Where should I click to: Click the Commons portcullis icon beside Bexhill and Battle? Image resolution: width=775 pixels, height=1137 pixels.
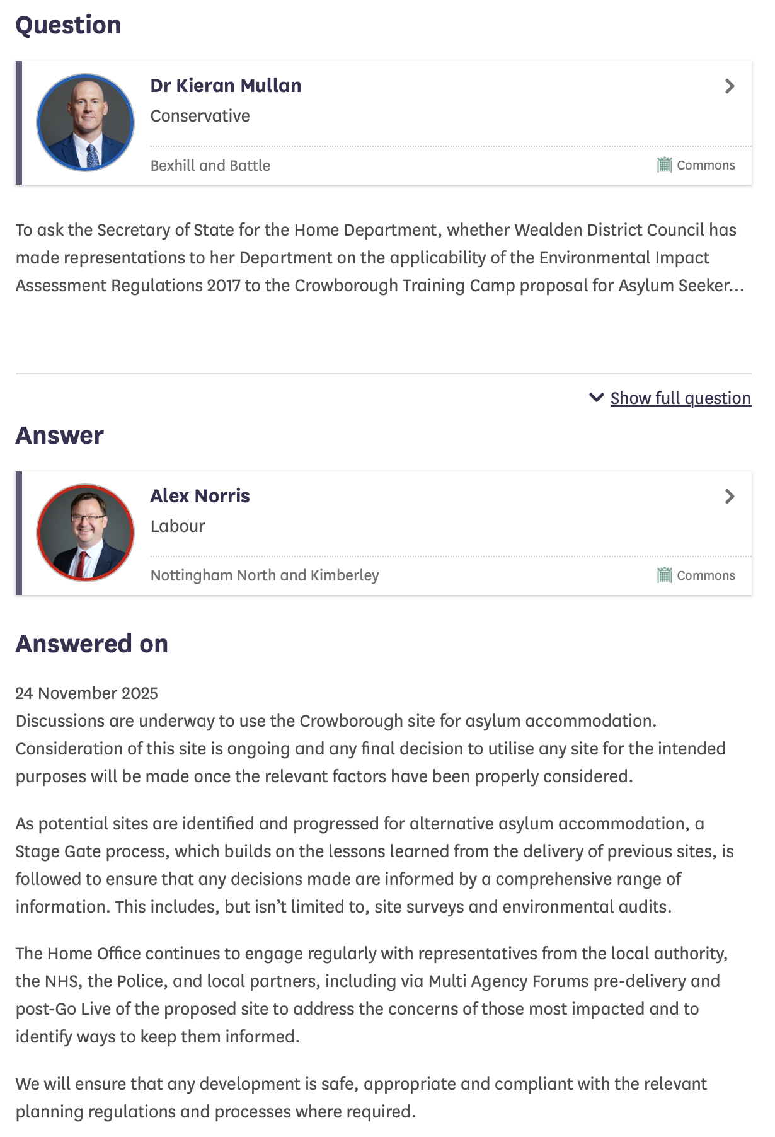pyautogui.click(x=664, y=165)
